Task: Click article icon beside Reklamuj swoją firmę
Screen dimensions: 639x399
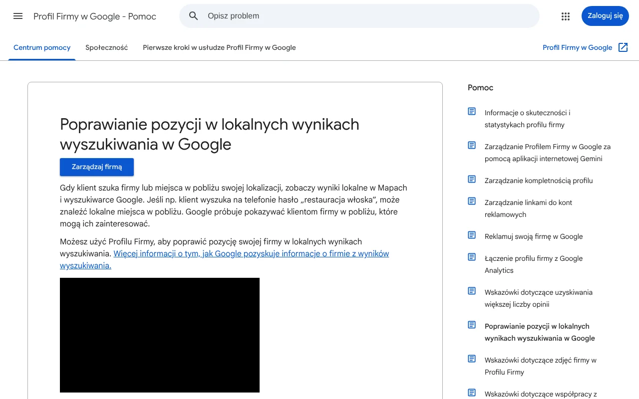Action: 472,235
